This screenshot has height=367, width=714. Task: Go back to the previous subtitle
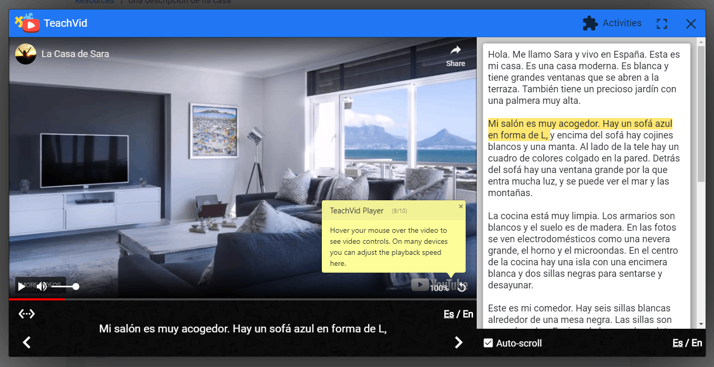coord(26,342)
